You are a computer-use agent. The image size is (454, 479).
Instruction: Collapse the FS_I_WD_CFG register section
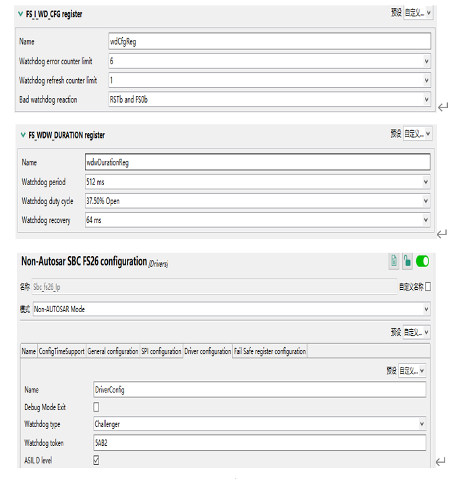coord(20,14)
